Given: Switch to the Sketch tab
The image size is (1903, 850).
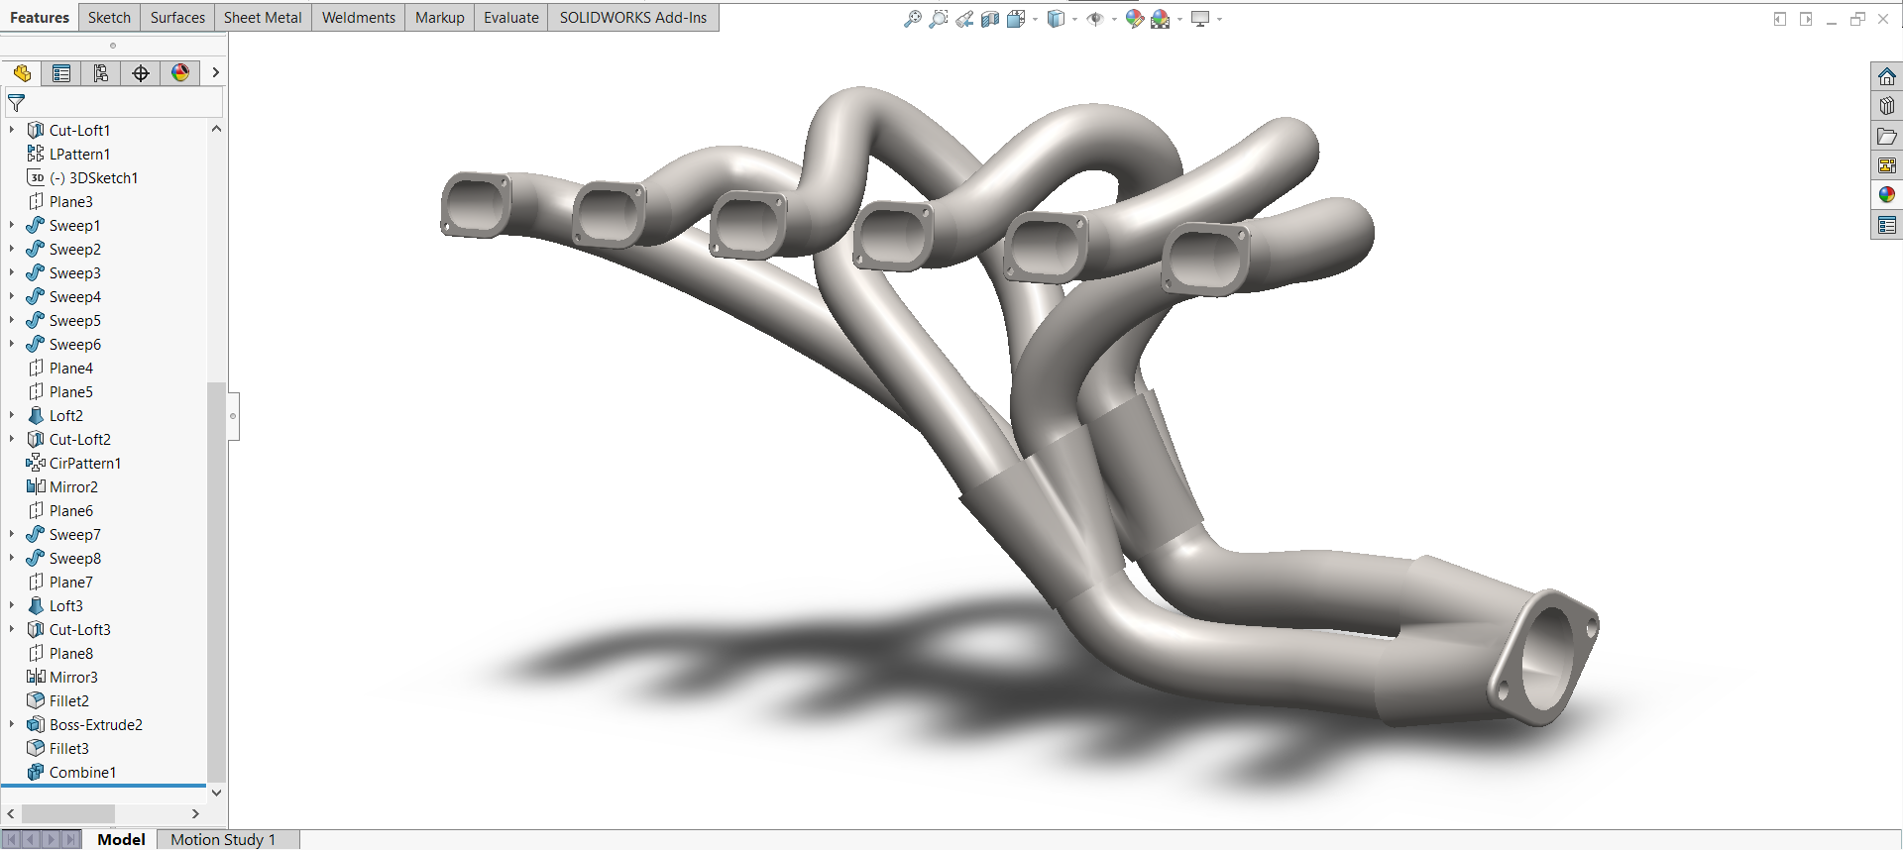Looking at the screenshot, I should point(109,18).
